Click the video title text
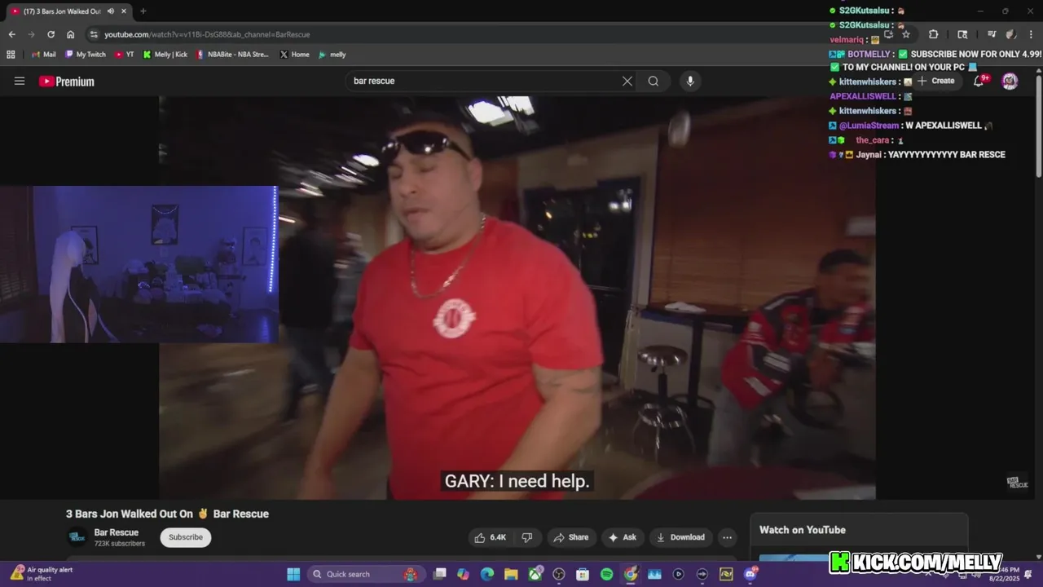 (x=167, y=514)
